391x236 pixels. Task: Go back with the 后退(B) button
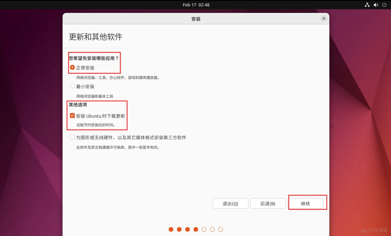(x=268, y=204)
